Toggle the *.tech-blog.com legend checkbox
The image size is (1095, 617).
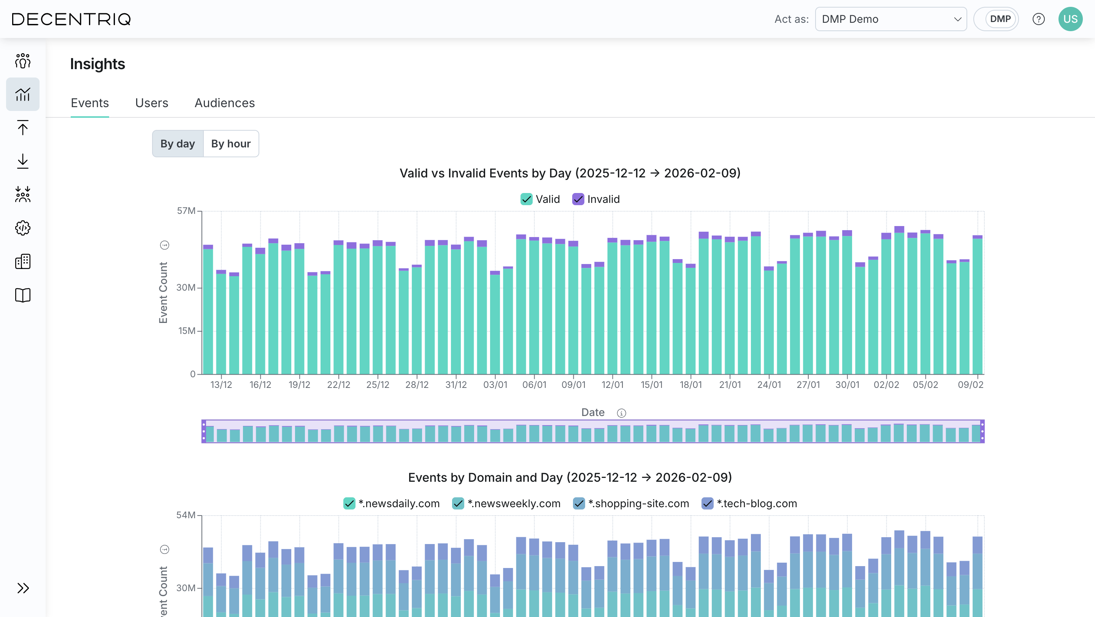pos(707,504)
